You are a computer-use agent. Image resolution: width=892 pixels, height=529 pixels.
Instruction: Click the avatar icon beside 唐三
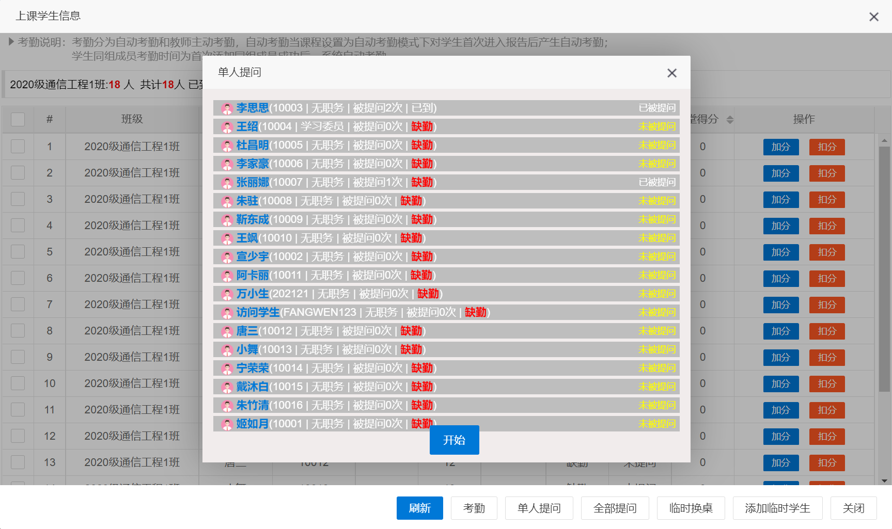(x=227, y=331)
